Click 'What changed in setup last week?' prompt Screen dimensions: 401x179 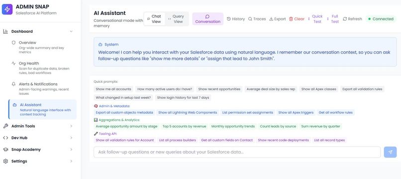coord(123,98)
